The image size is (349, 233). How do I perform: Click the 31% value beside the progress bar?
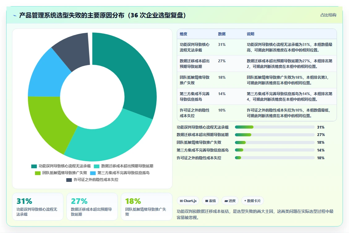coord(321,127)
